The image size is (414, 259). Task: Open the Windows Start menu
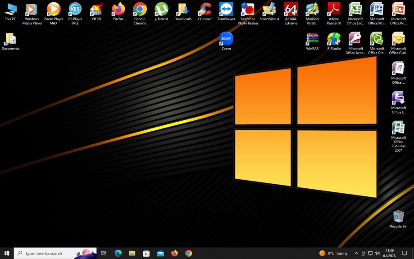7,253
